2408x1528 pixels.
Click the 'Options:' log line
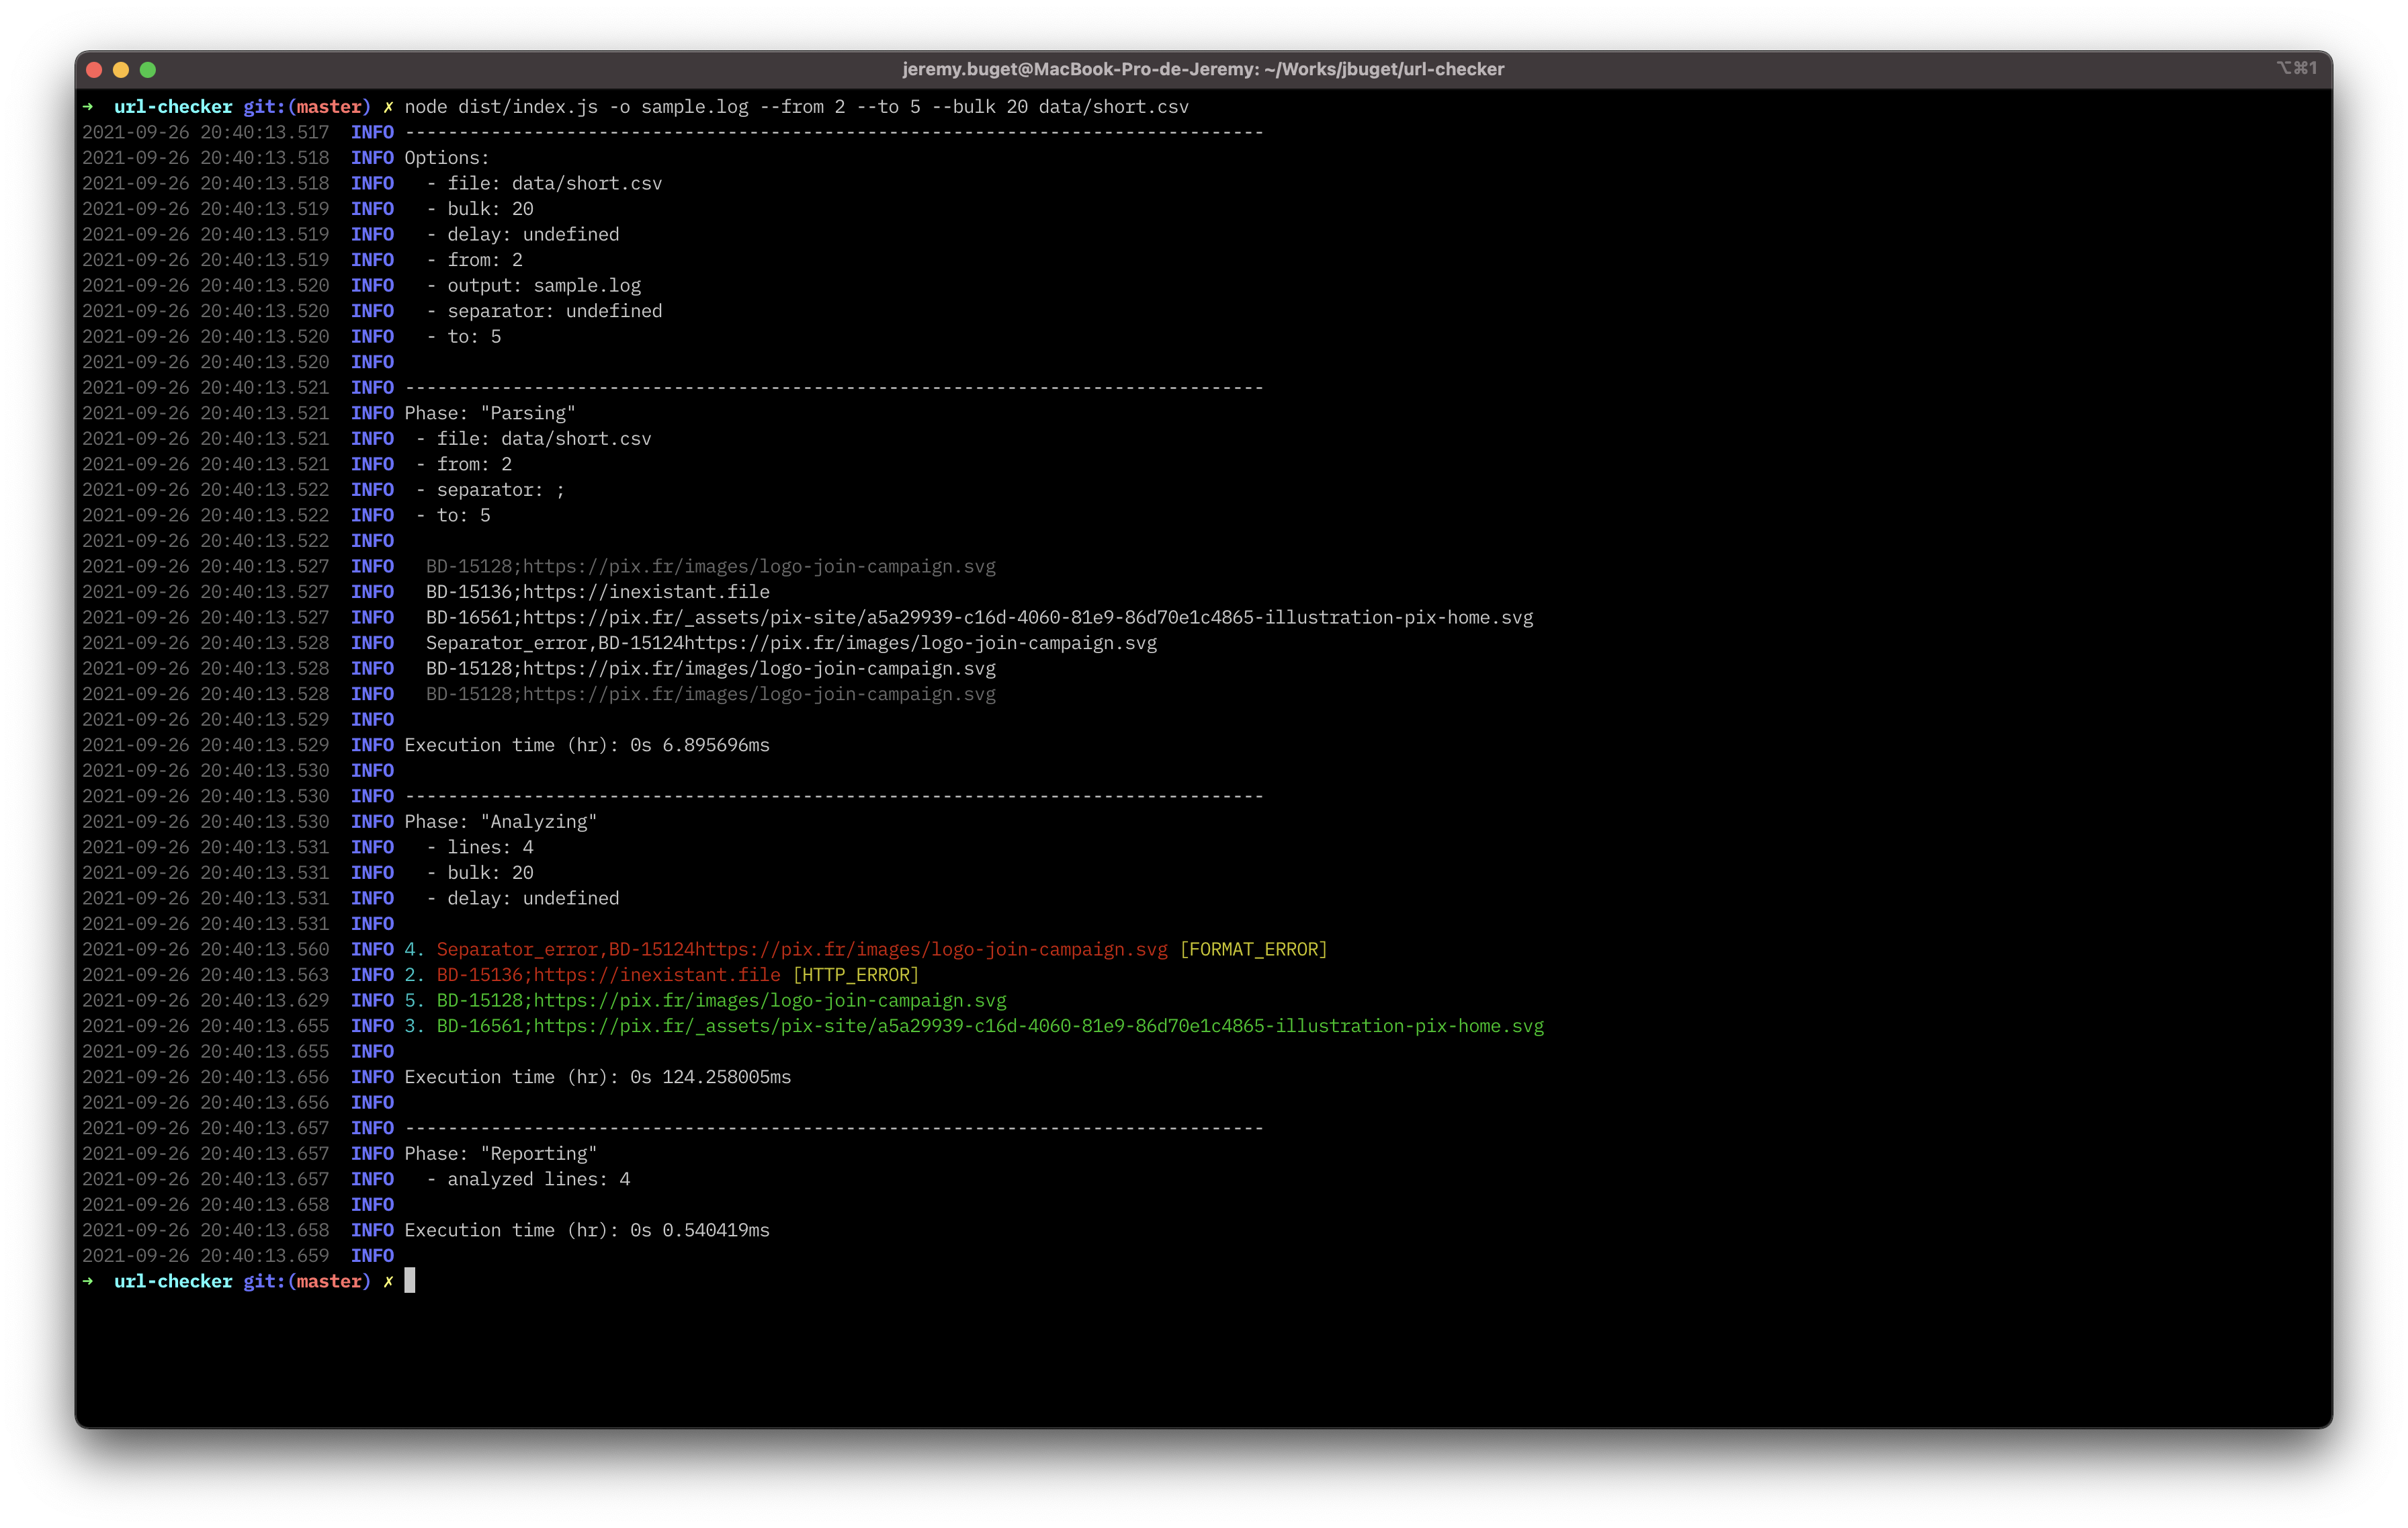[x=446, y=158]
